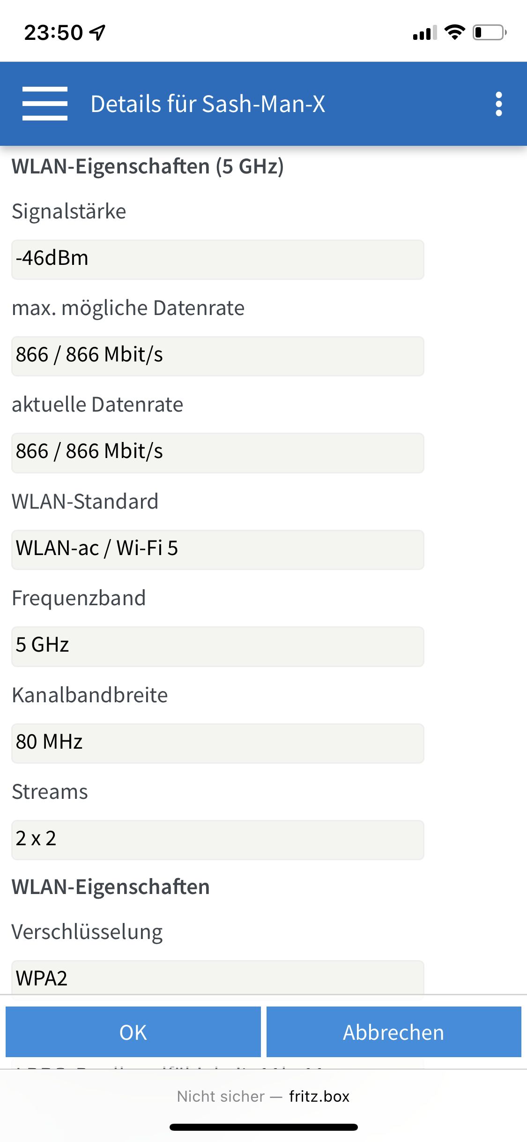Tap the aktuelle Datenrate value field
Image resolution: width=527 pixels, height=1142 pixels.
click(218, 452)
